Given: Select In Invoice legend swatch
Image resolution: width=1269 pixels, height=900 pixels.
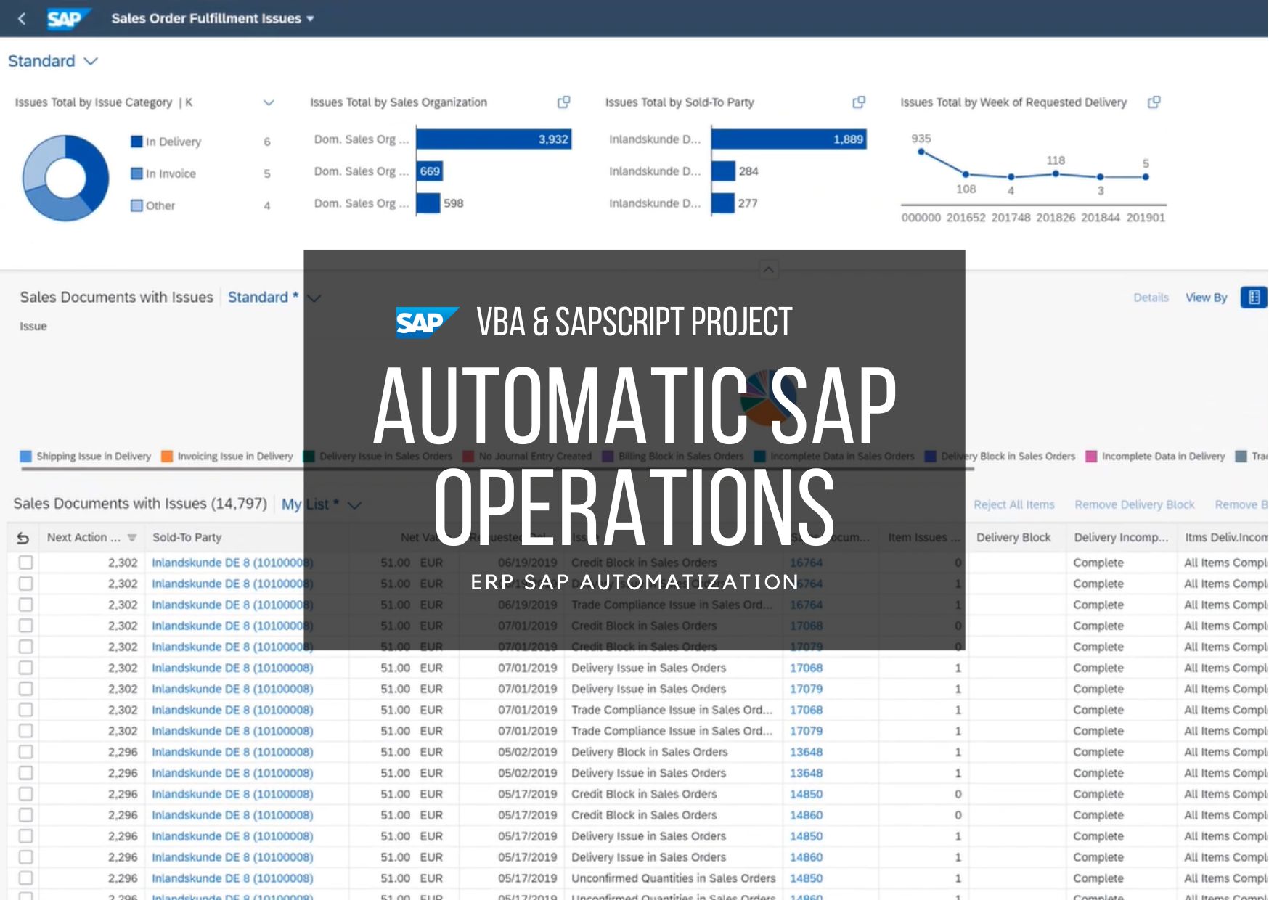Looking at the screenshot, I should tap(136, 173).
